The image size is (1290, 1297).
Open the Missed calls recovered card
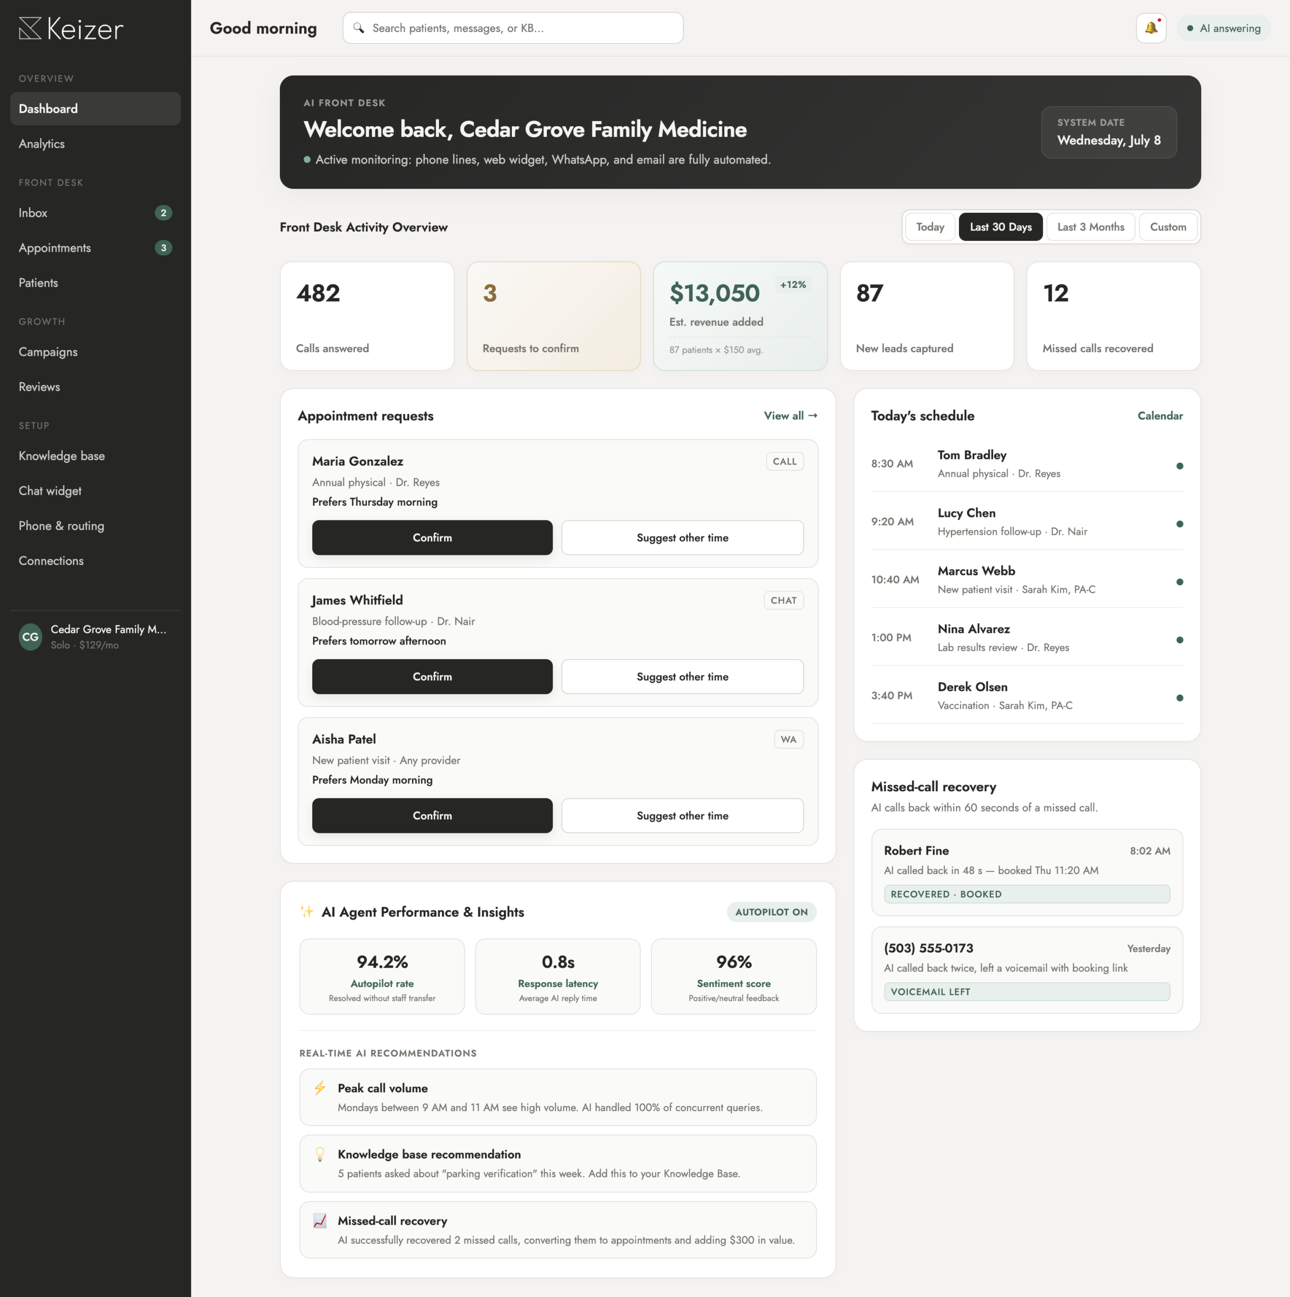[1114, 316]
